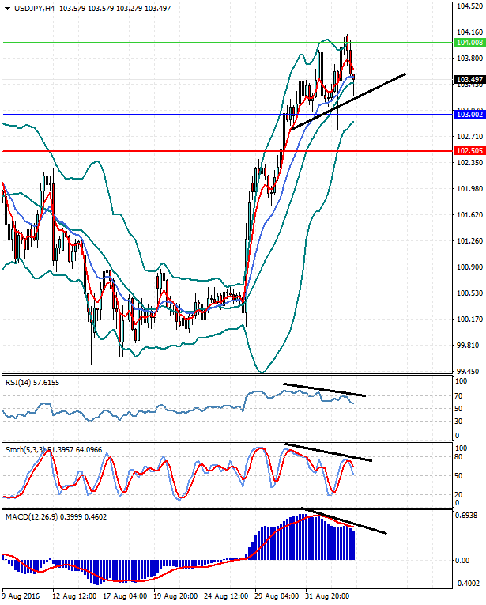This screenshot has width=486, height=605.
Task: Click the small triangle icon before USDJPY,H4
Action: (x=7, y=8)
